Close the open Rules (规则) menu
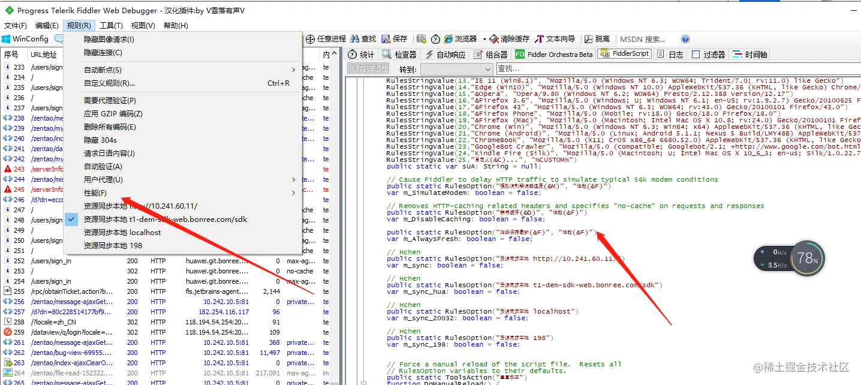Image resolution: width=861 pixels, height=385 pixels. 79,26
